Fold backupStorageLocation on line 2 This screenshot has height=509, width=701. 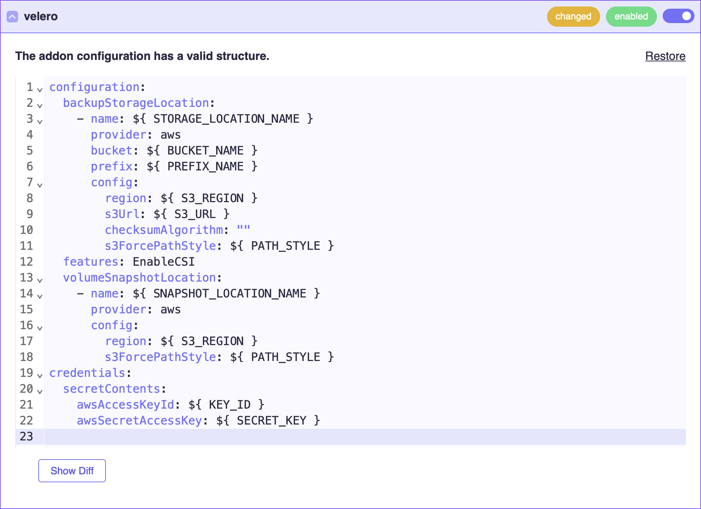point(40,105)
